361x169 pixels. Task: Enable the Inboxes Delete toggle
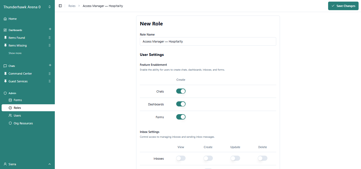[262, 158]
